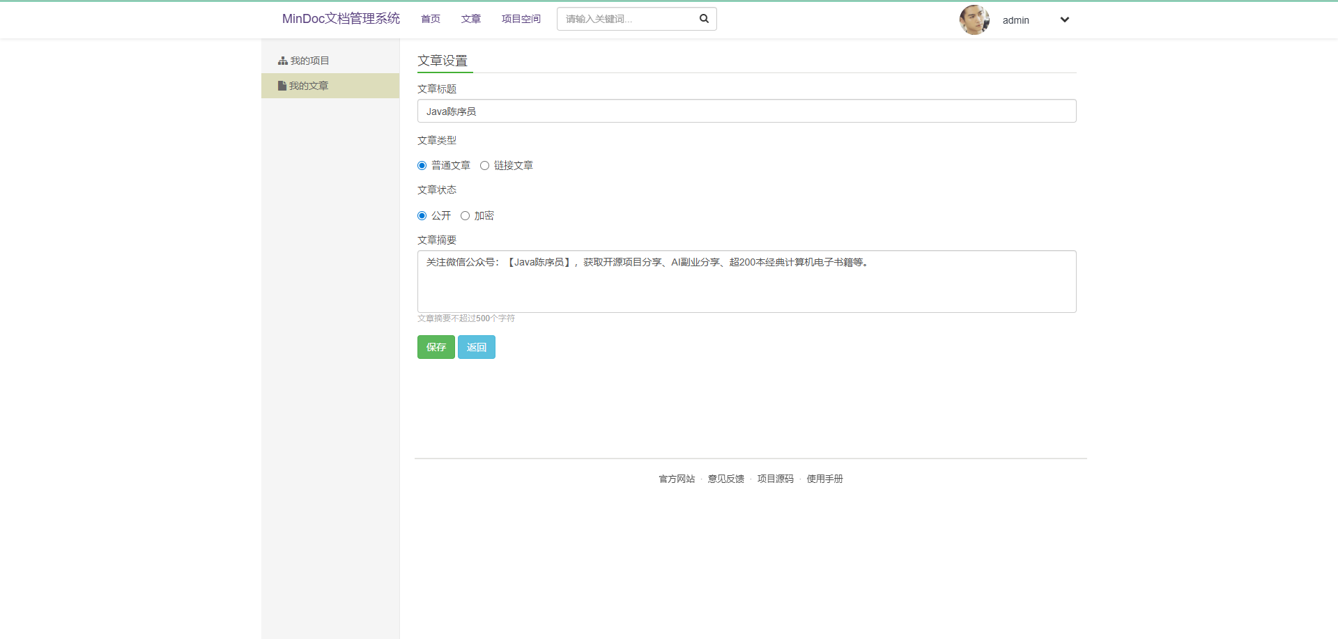Image resolution: width=1338 pixels, height=639 pixels.
Task: Set article status to 加密
Action: pyautogui.click(x=465, y=216)
